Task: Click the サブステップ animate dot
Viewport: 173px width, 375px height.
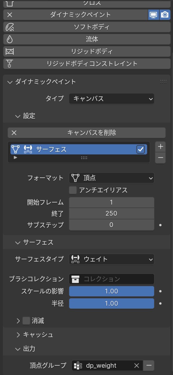Action: [160, 225]
